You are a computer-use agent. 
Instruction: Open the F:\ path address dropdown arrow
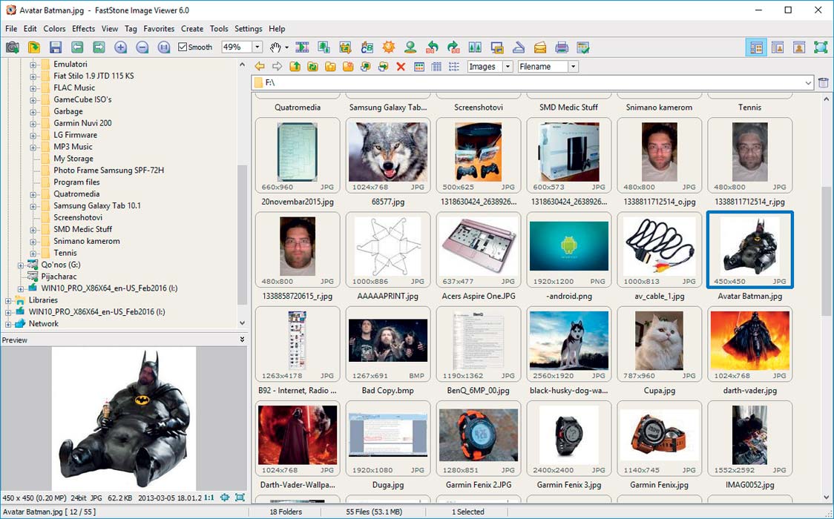click(x=808, y=83)
